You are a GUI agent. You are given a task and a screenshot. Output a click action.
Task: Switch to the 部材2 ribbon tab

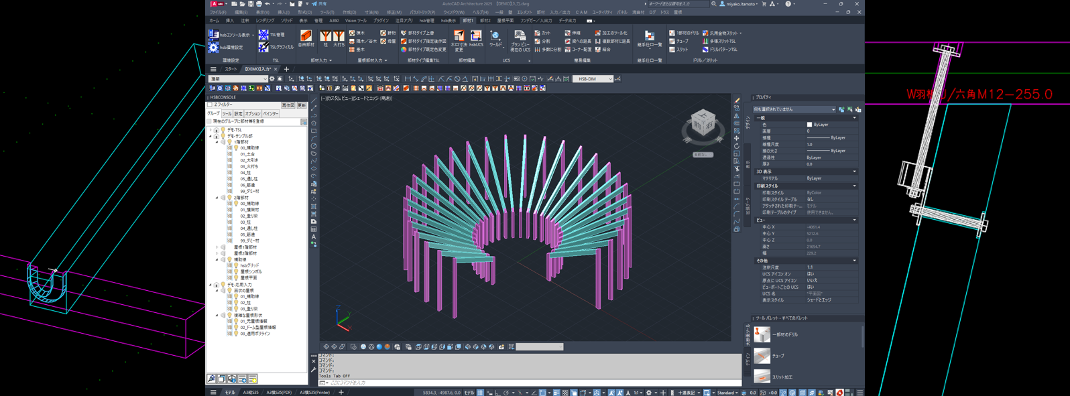(485, 21)
